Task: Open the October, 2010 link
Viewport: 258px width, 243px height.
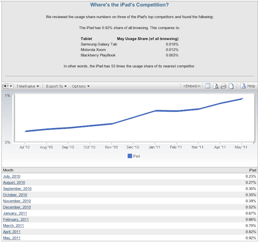Action: (x=15, y=195)
